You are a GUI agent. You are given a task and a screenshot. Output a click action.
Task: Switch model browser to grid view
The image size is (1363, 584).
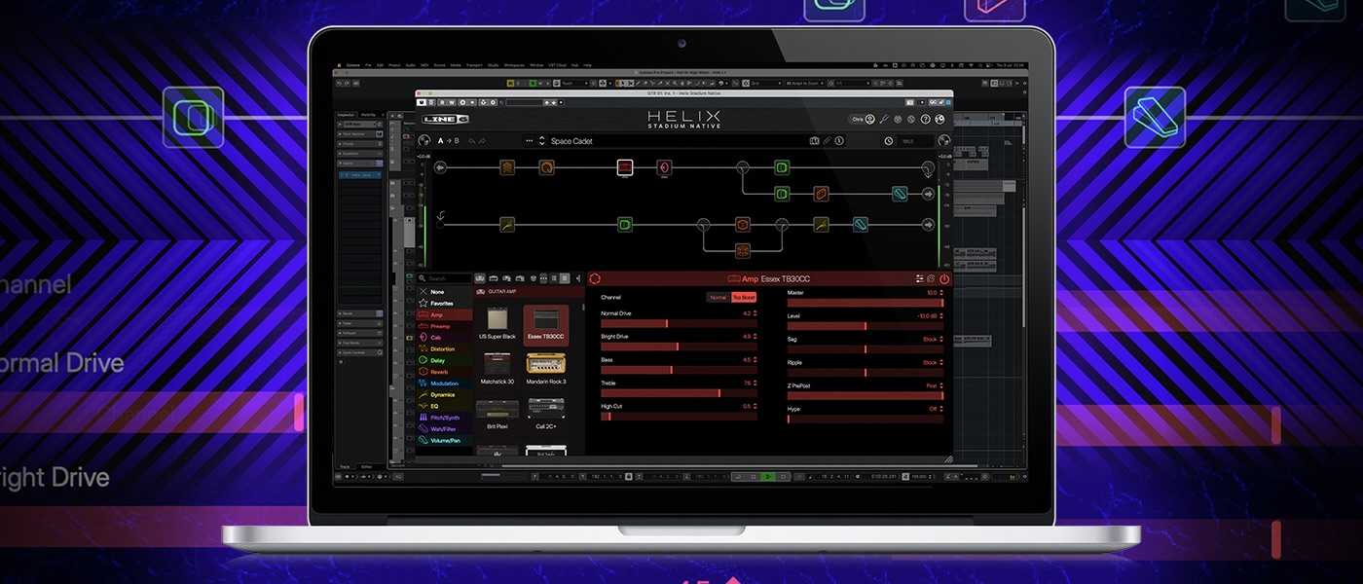pos(565,278)
